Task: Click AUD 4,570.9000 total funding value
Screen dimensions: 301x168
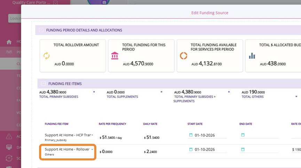Action: [x=138, y=64]
